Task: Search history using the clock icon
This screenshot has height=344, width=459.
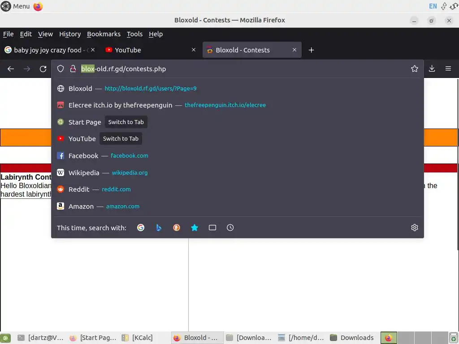Action: click(x=230, y=228)
